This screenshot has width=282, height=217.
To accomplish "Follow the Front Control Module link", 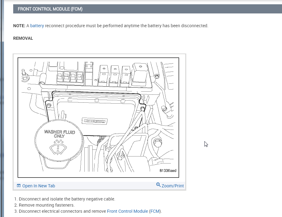I will coord(127,211).
